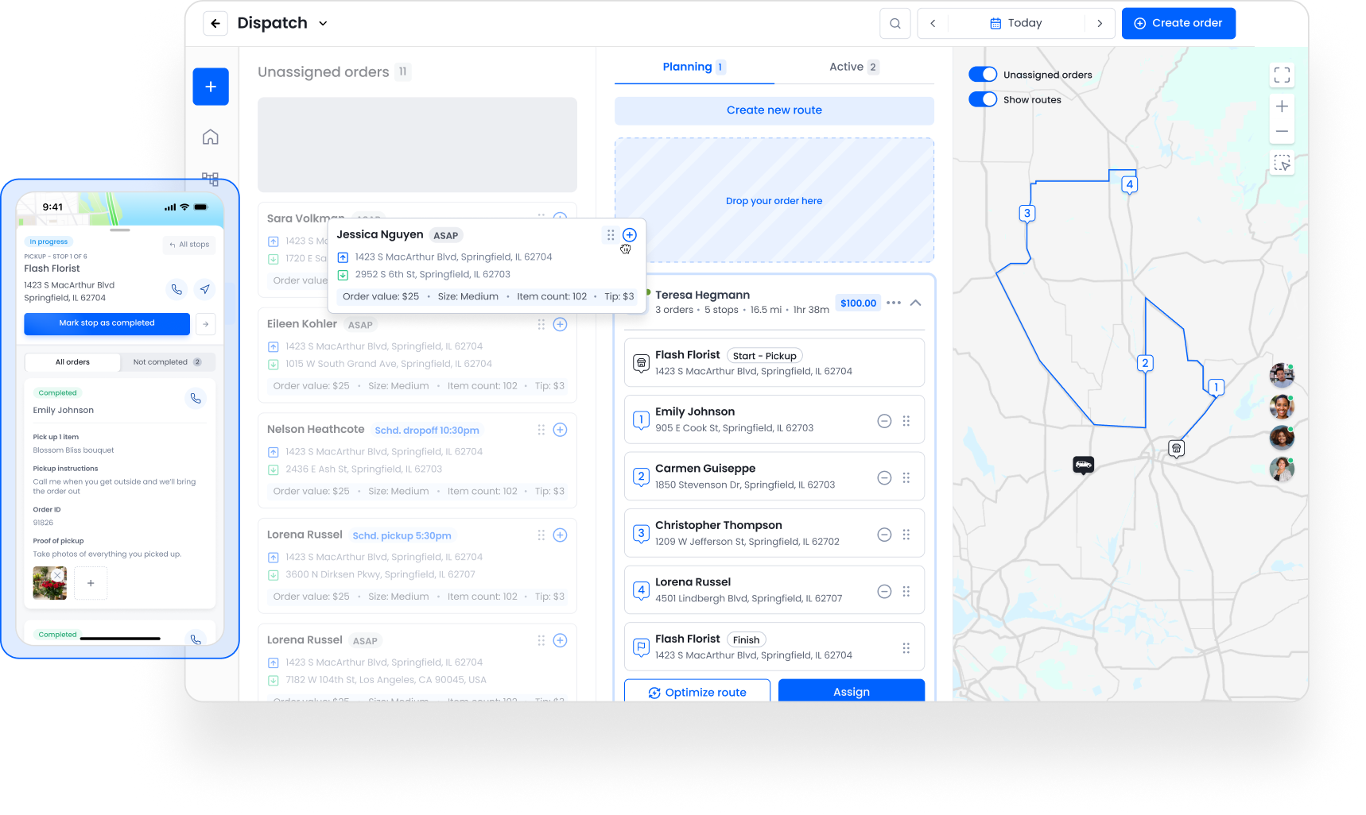Open the pickup proof photo thumbnail
The image size is (1366, 815).
49,582
